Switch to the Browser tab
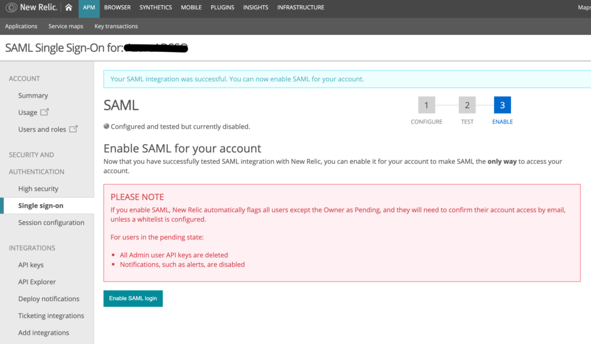This screenshot has height=344, width=591. 117,8
